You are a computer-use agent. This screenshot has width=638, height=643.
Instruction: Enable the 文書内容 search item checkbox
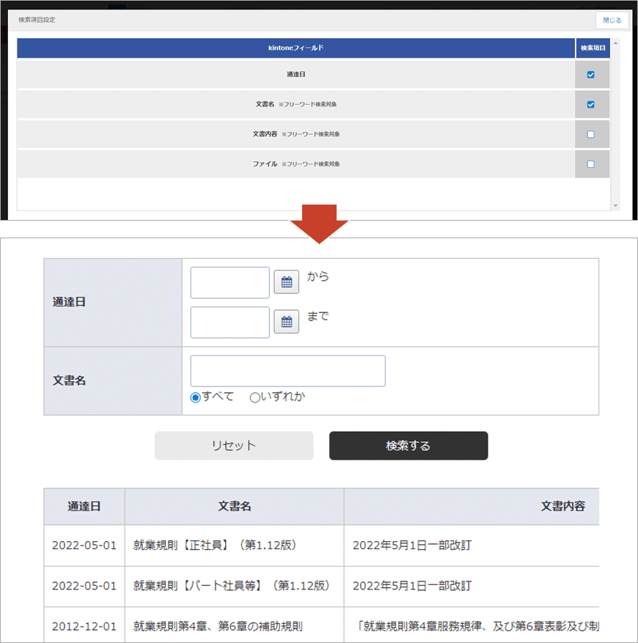(x=591, y=134)
